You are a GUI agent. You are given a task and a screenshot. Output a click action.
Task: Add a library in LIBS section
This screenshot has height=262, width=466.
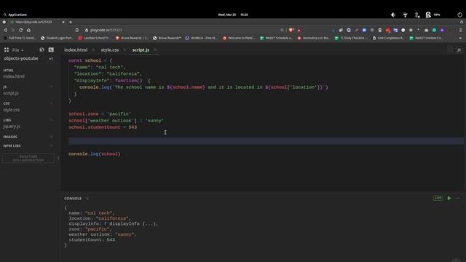click(52, 119)
